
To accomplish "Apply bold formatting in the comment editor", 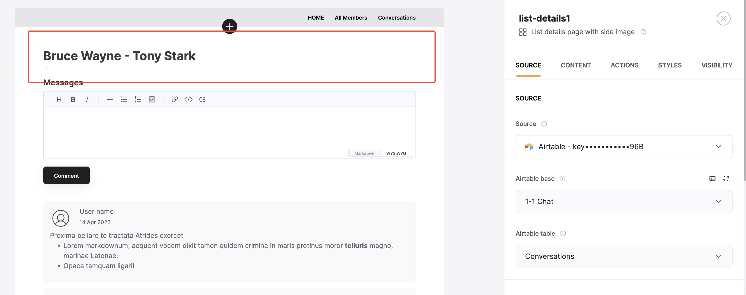I will click(73, 99).
